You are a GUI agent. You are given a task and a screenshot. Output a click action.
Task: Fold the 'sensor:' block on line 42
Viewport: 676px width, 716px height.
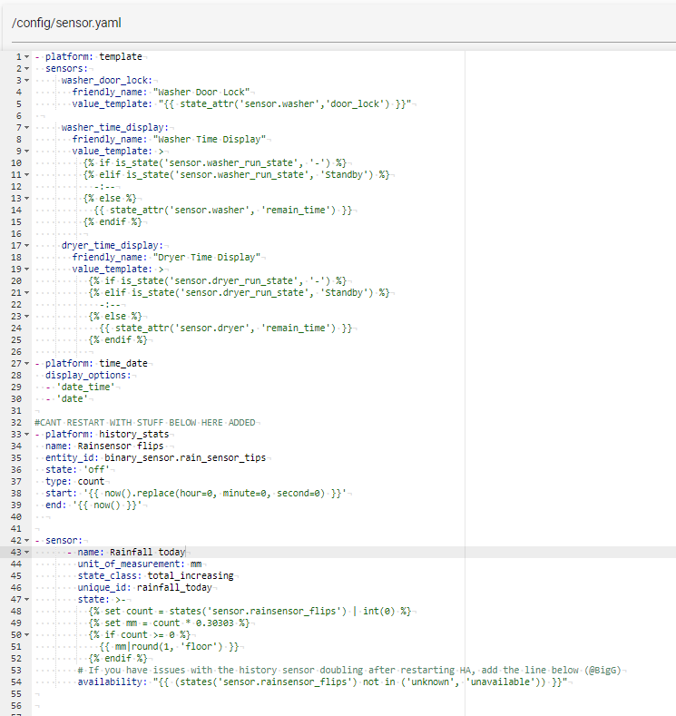point(26,540)
